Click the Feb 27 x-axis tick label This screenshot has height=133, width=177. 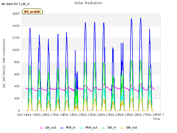pos(142,115)
